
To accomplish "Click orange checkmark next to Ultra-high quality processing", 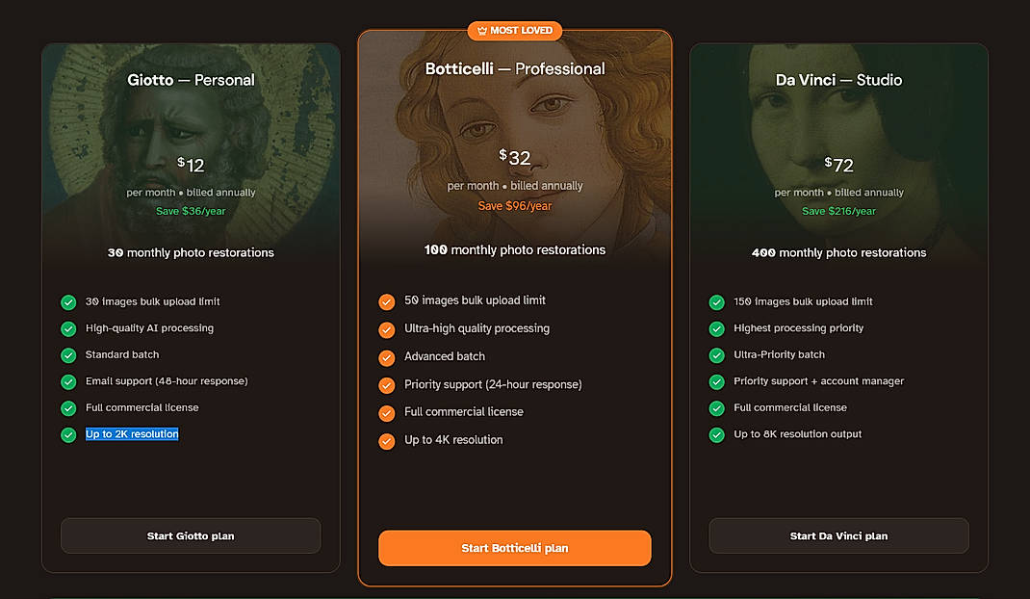I will point(386,329).
